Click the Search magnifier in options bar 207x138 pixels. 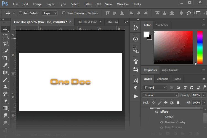click(x=189, y=13)
